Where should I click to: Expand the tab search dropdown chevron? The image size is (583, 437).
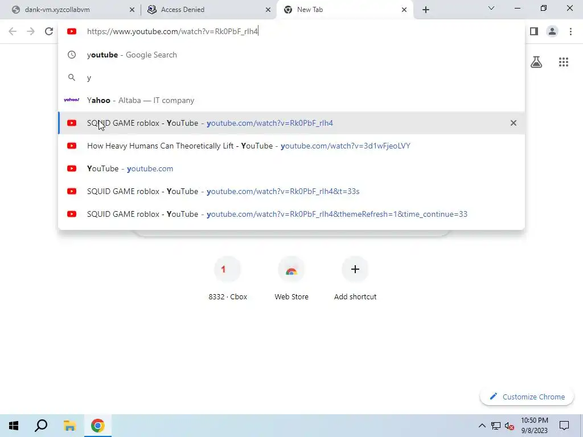tap(491, 8)
